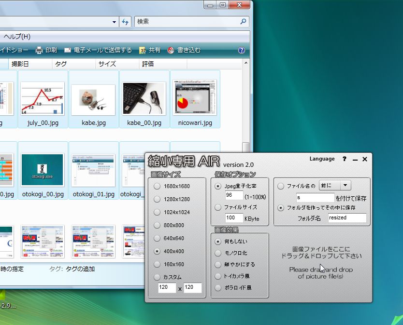403x325 pixels.
Task: Select 何もしない image effect
Action: point(218,242)
